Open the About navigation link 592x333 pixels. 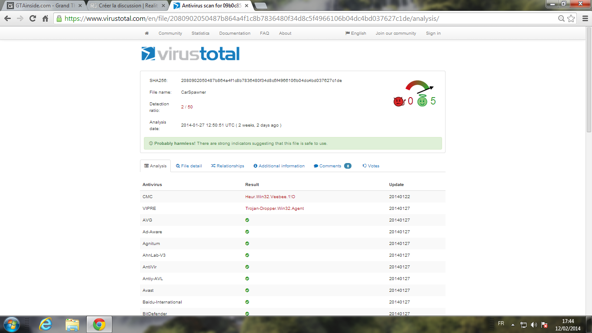pyautogui.click(x=285, y=33)
